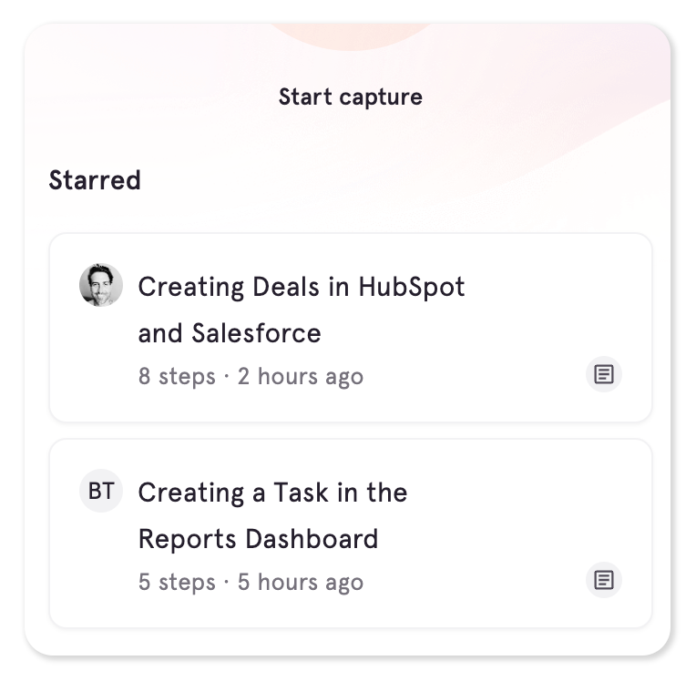Click the "Reports Dashboard" title line
The image size is (696, 681).
coord(258,539)
